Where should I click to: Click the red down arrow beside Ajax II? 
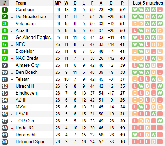point(12,31)
